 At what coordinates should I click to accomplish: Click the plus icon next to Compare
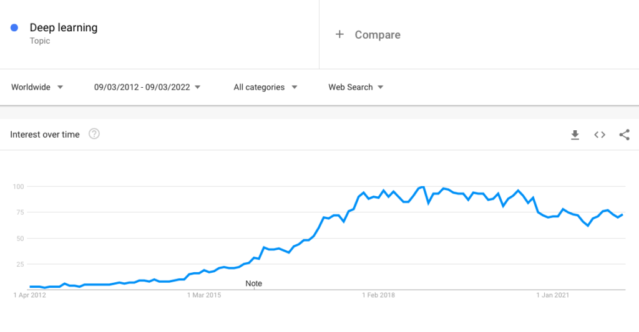[x=339, y=35]
